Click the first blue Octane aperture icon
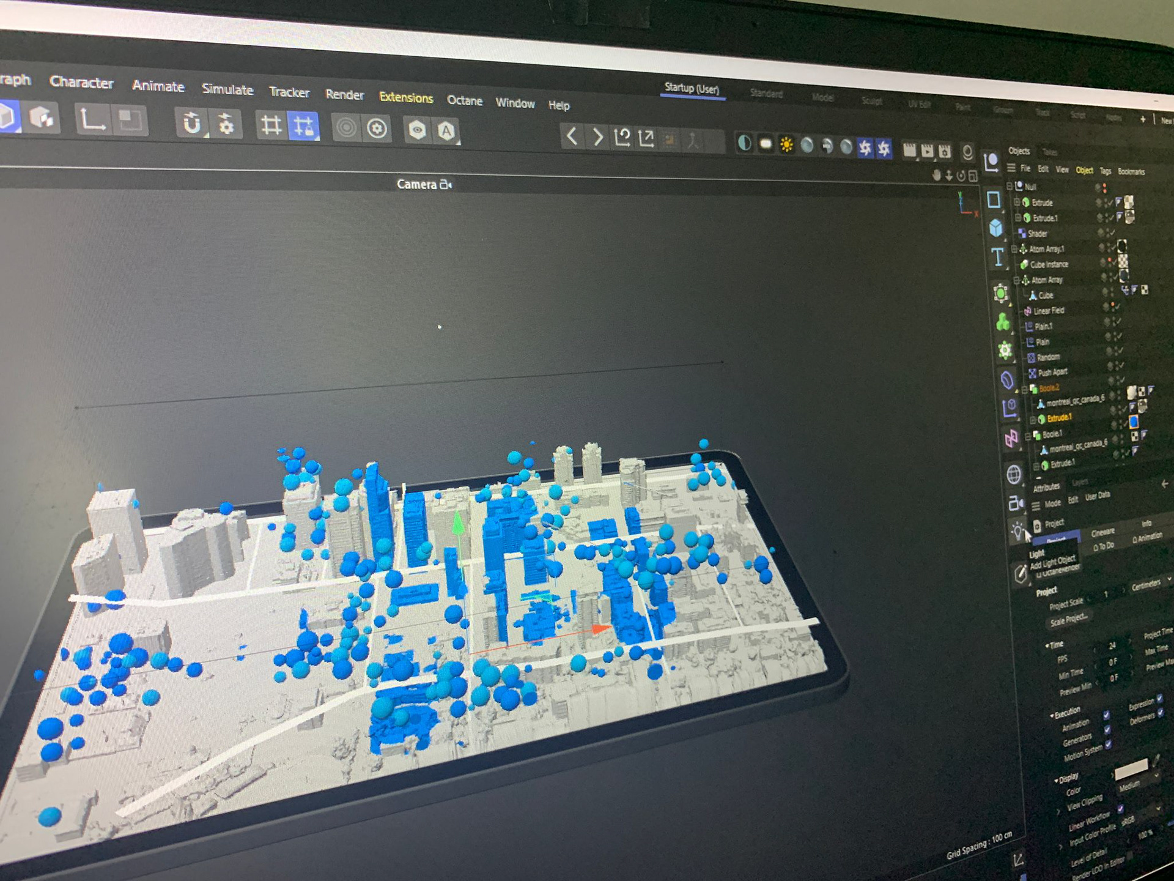The width and height of the screenshot is (1174, 881). click(865, 148)
